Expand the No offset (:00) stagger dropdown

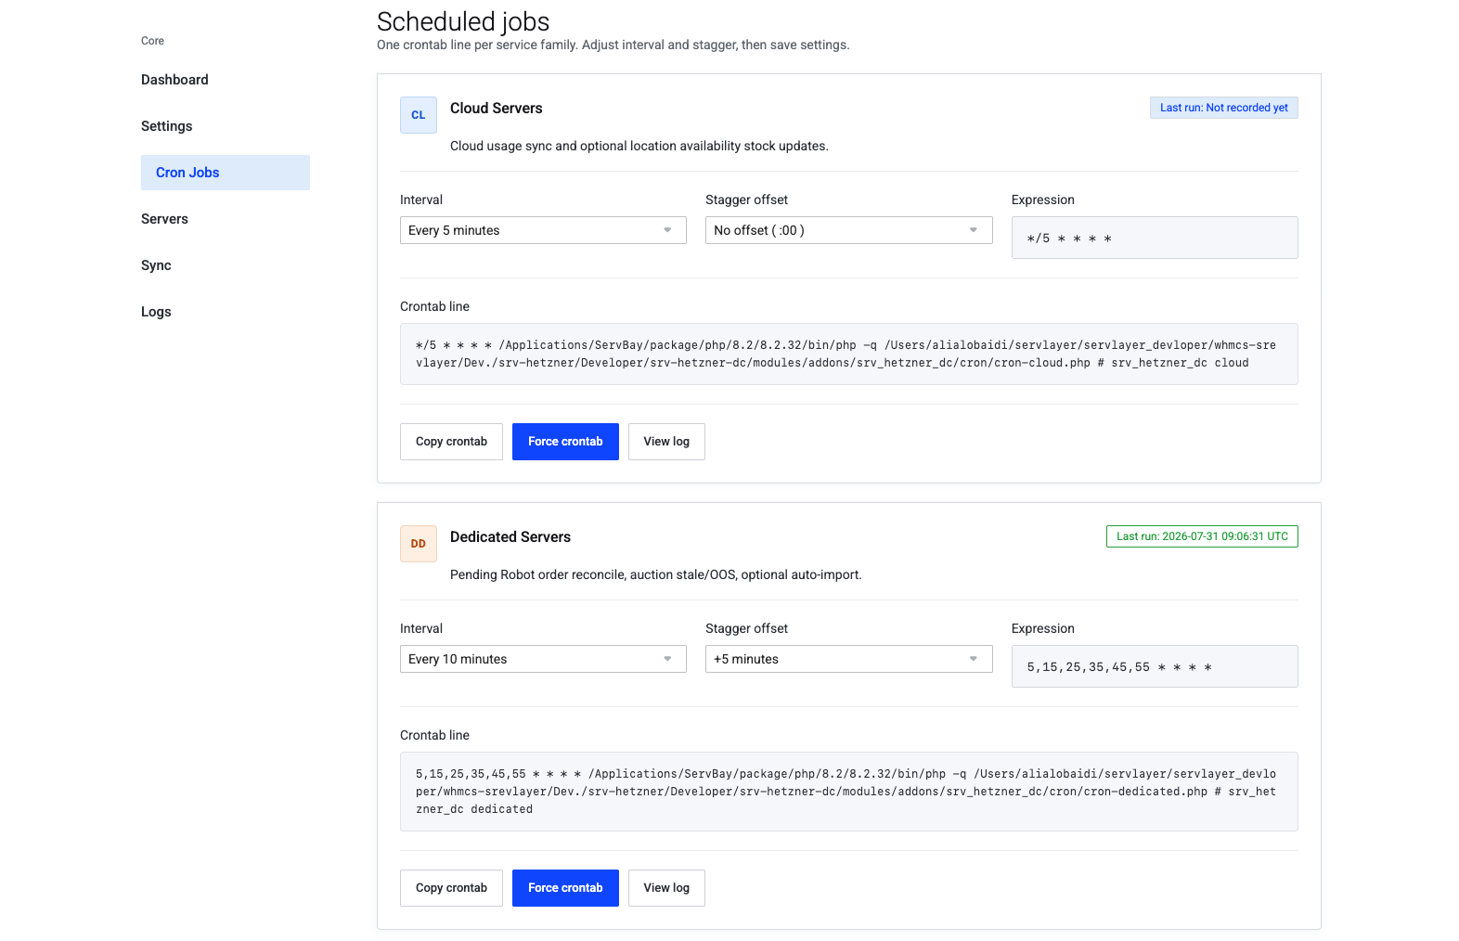[848, 230]
